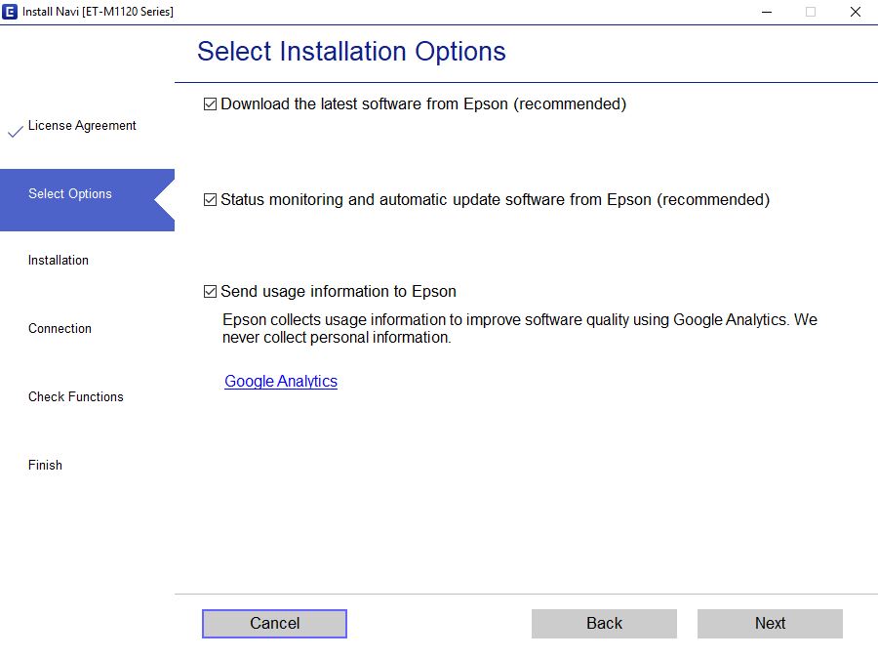Go Back to previous step

tap(604, 623)
